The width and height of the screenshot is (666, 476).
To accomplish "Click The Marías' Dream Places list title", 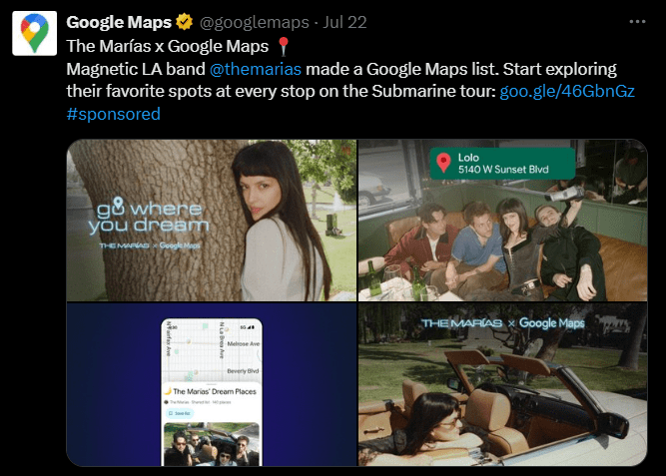I will (x=215, y=391).
